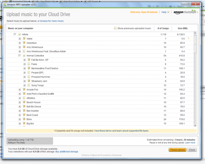Screen dimensions: 205x164
Task: Click the Uploading song progress box
Action: click(30, 141)
